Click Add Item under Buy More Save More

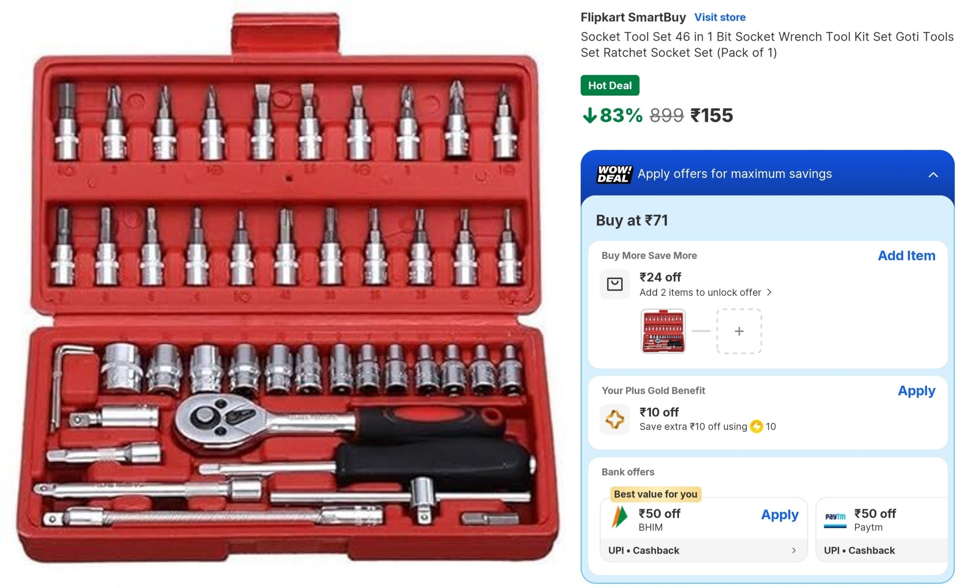[906, 255]
